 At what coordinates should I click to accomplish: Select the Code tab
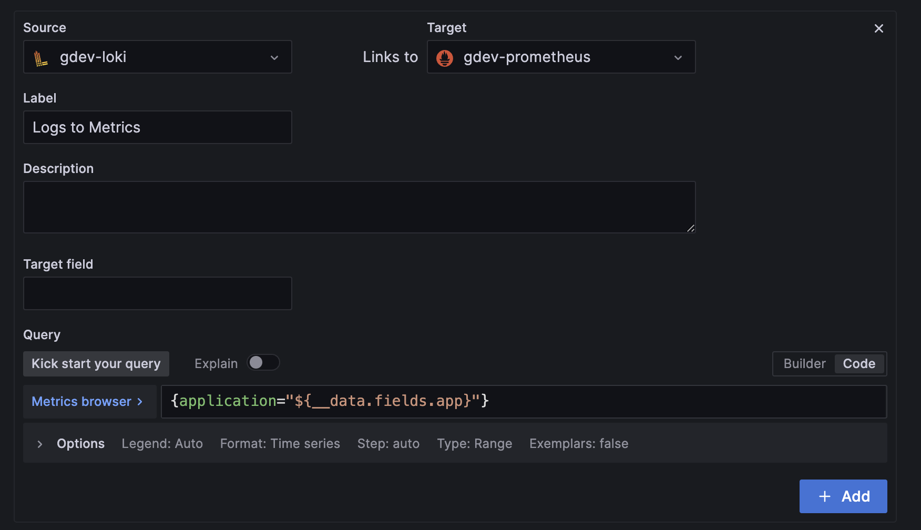pos(859,363)
